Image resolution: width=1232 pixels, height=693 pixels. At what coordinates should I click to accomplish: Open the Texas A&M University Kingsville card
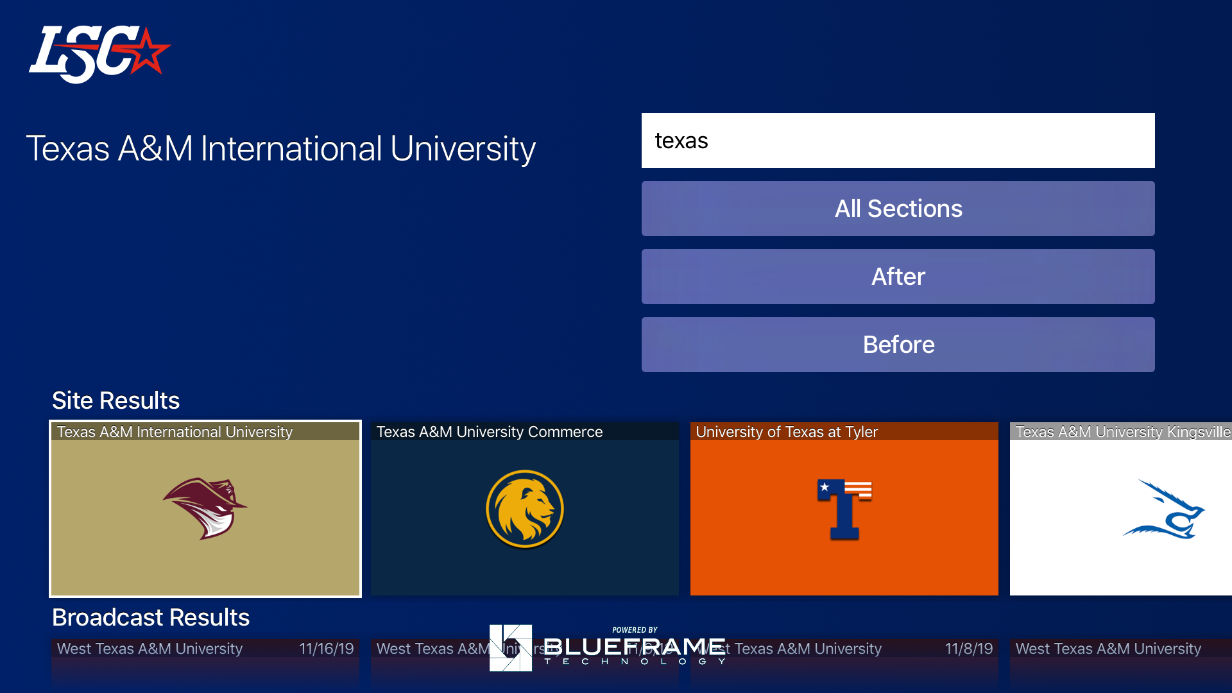[x=1121, y=509]
